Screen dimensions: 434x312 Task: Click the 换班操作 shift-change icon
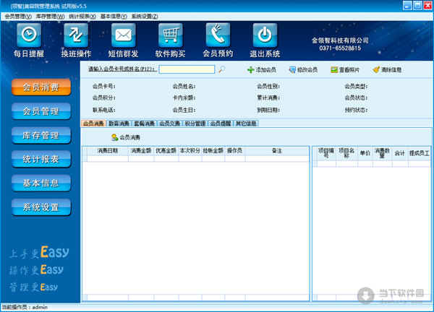76,35
